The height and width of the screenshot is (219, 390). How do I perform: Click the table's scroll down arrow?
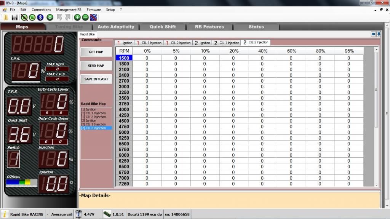(x=377, y=185)
